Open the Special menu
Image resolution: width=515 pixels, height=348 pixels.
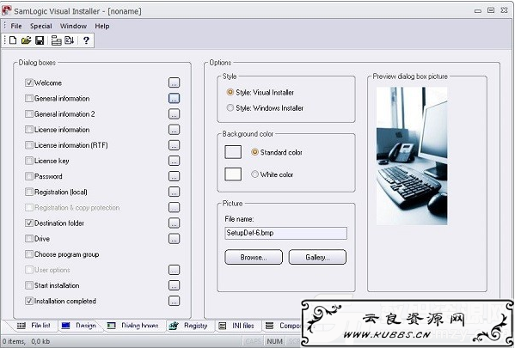41,26
